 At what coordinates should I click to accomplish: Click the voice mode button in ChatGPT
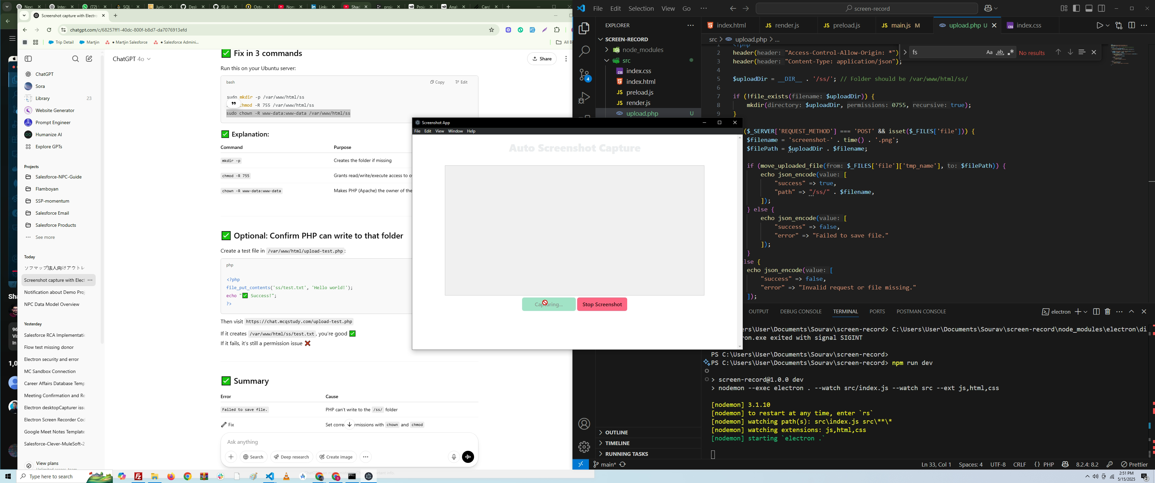click(x=468, y=457)
